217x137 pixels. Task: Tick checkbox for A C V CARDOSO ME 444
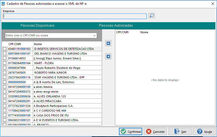pyautogui.click(x=5, y=111)
